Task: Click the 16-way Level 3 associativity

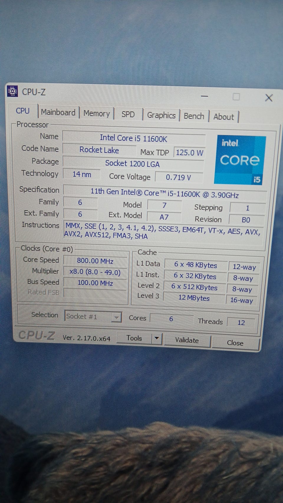Action: [x=241, y=300]
